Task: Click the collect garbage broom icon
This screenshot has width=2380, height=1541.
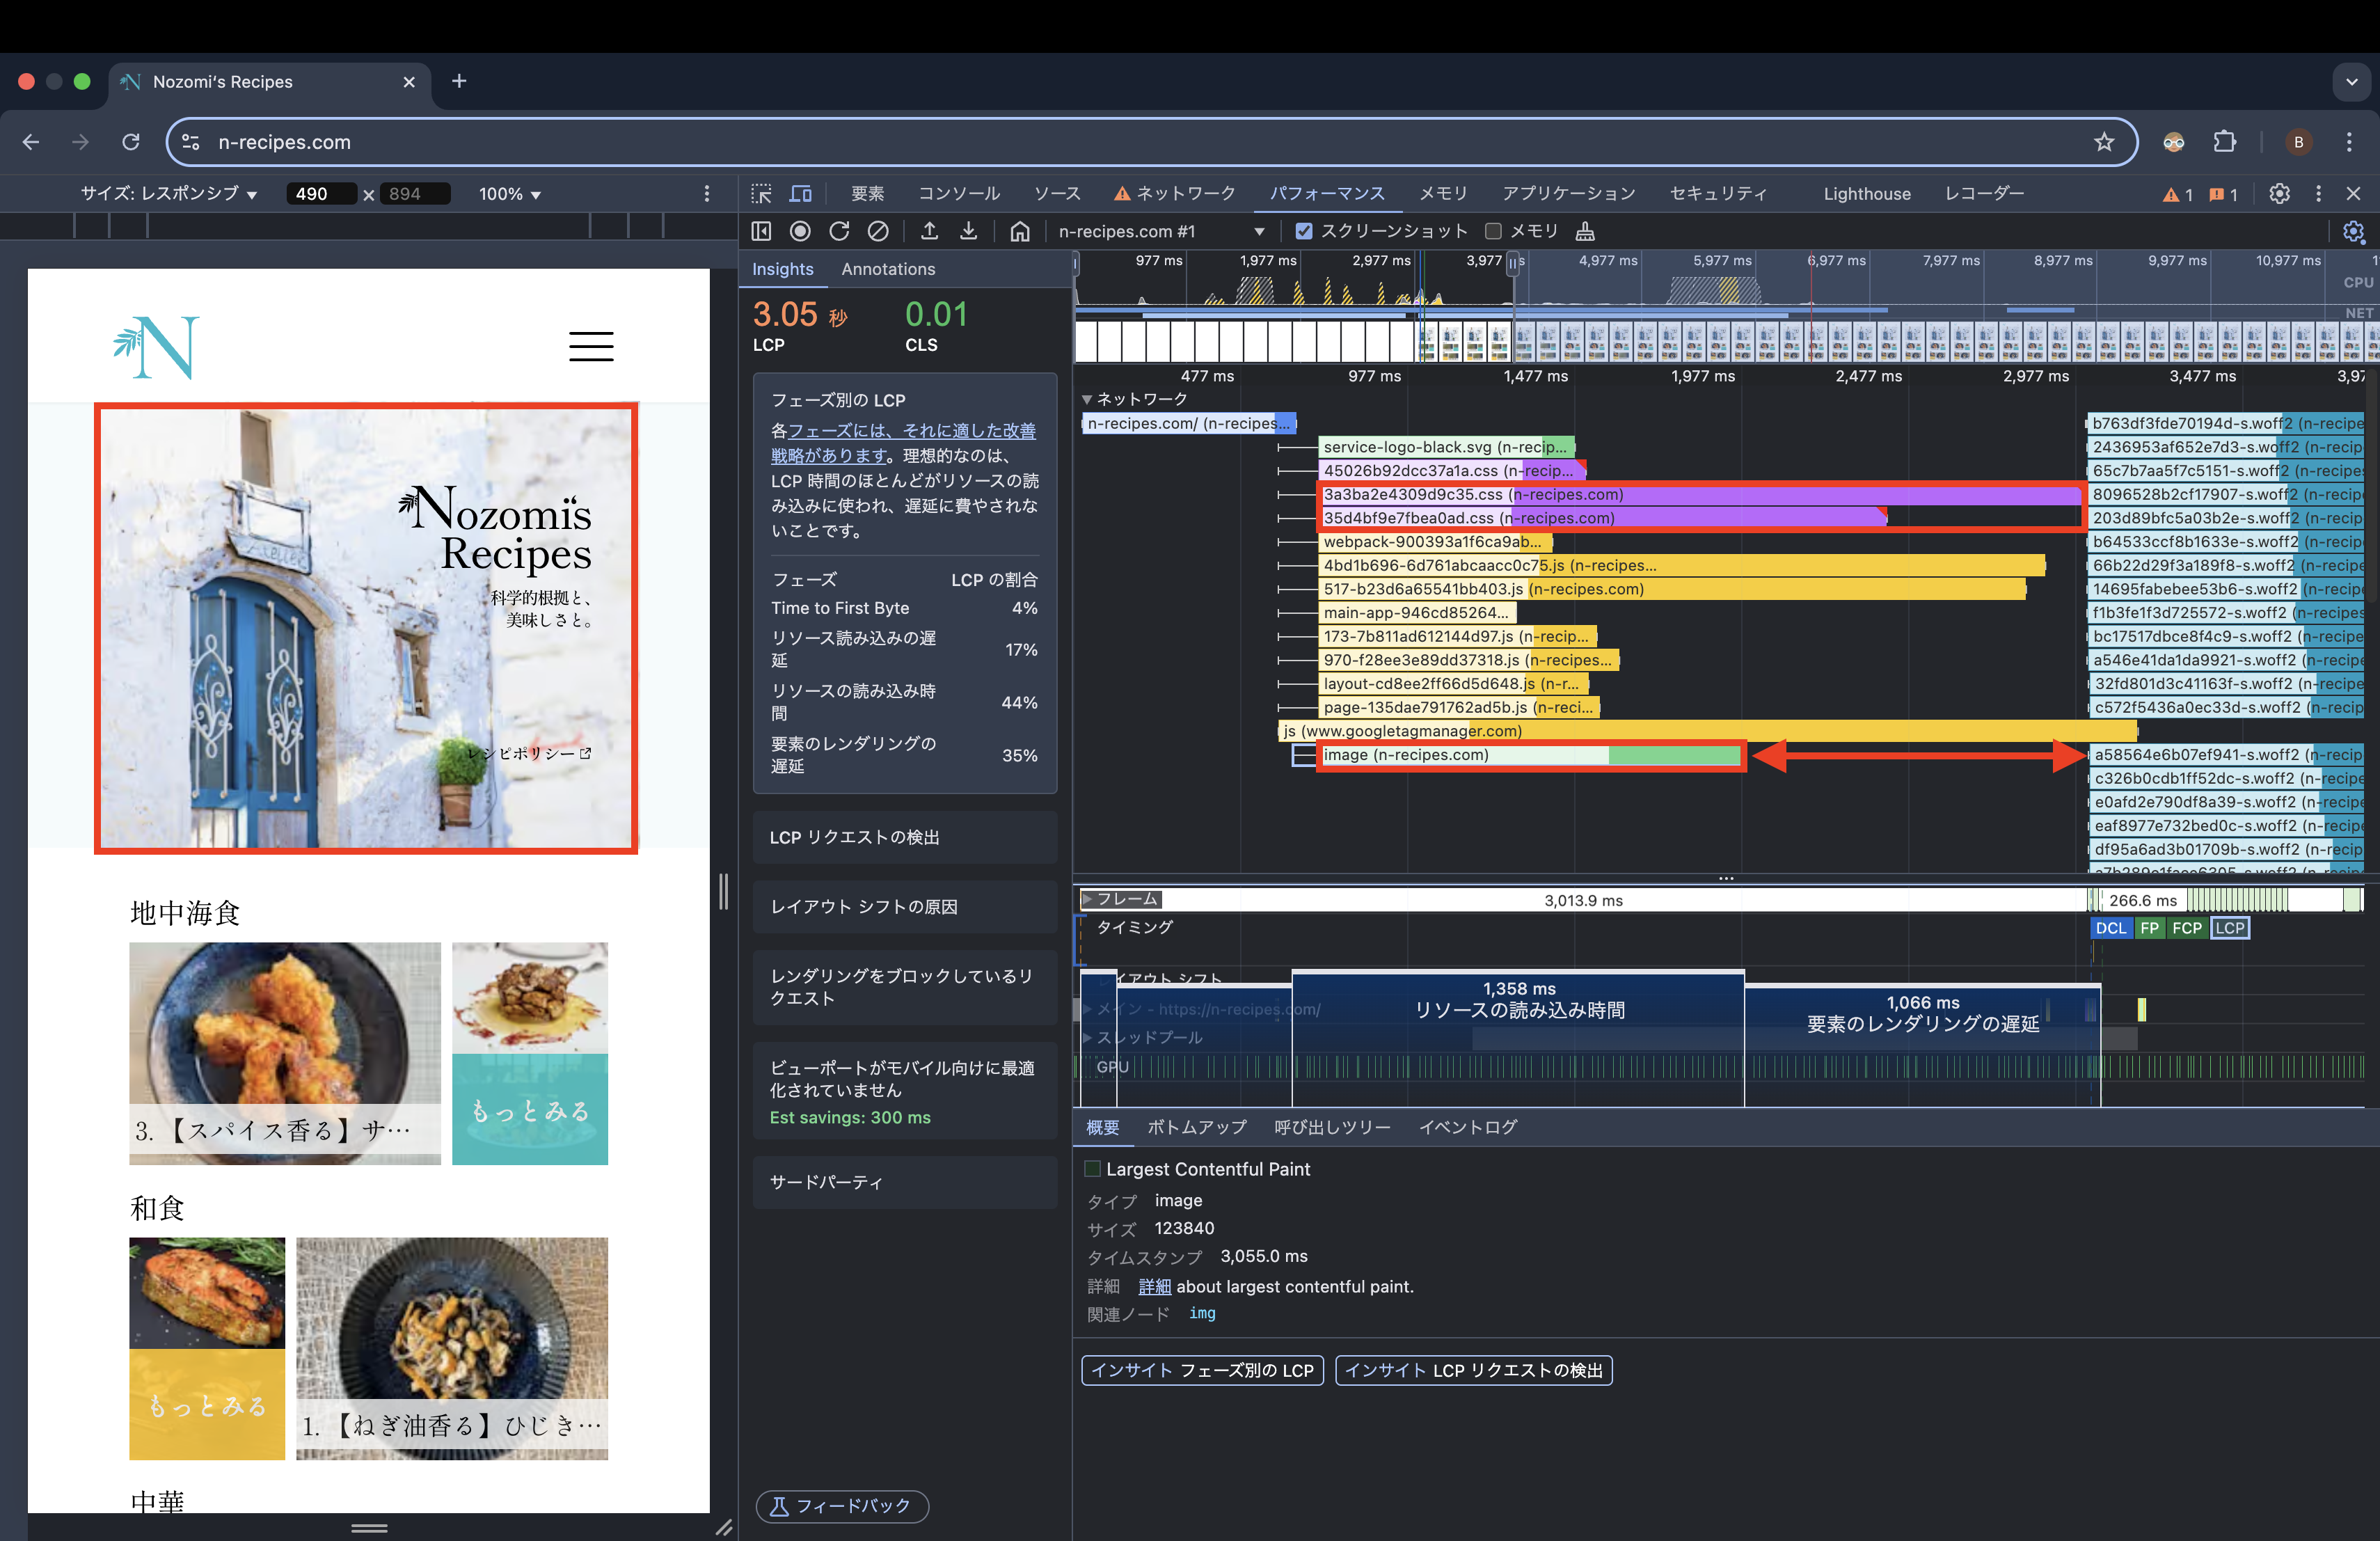Action: 1585,232
